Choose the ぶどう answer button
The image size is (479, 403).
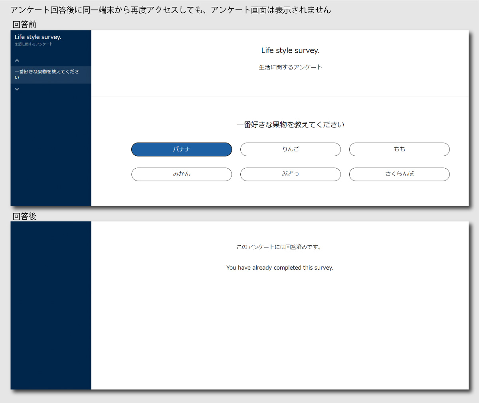coord(290,174)
